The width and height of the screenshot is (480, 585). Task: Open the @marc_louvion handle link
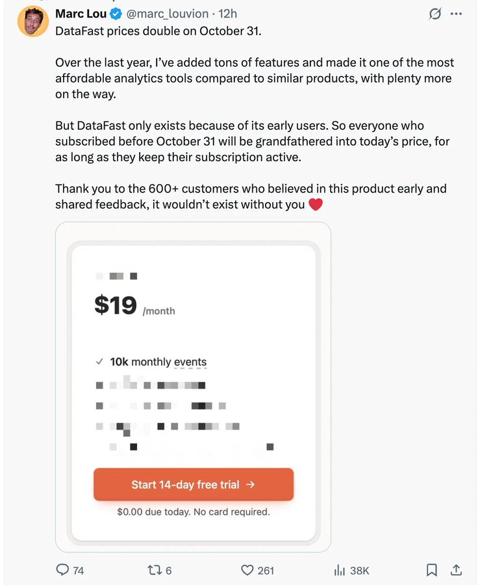pos(167,14)
